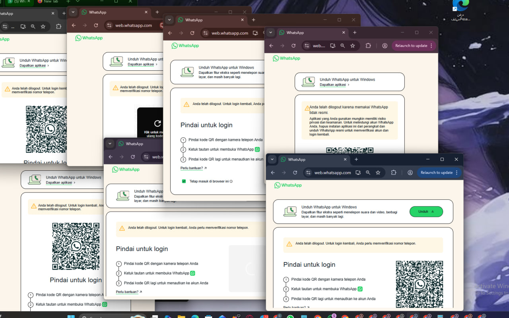Viewport: 509px width, 318px height.
Task: Open tab search dropdown in reddish second-from-left window
Action: pyautogui.click(x=73, y=12)
